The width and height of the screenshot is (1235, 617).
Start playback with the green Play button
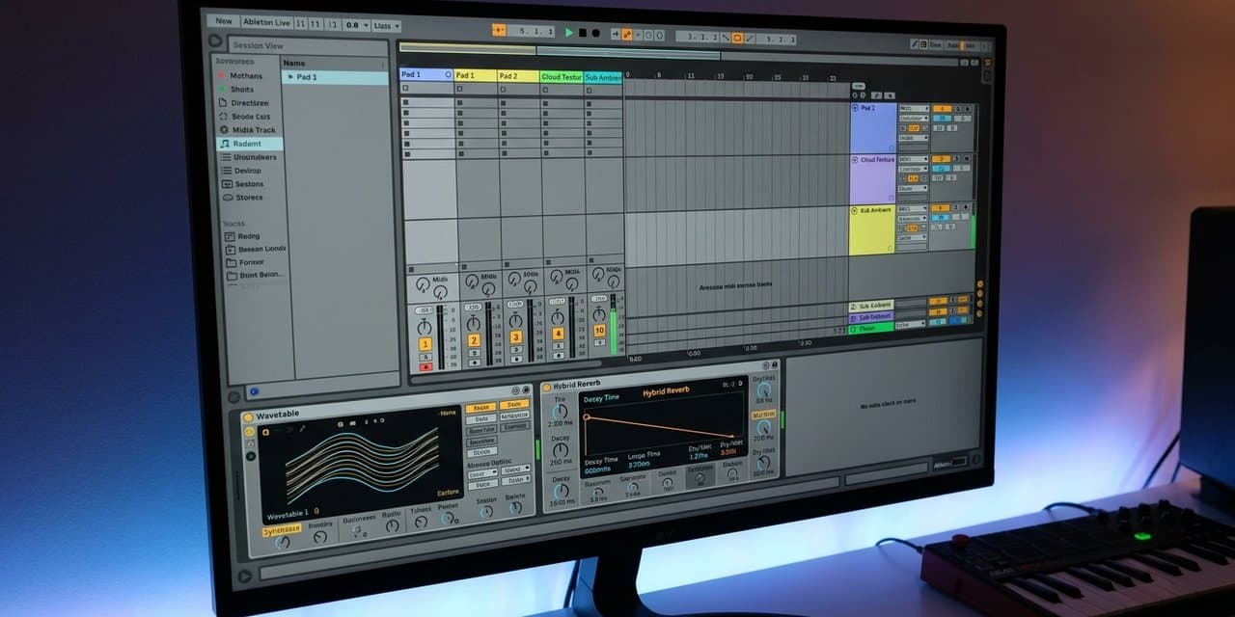tap(569, 33)
